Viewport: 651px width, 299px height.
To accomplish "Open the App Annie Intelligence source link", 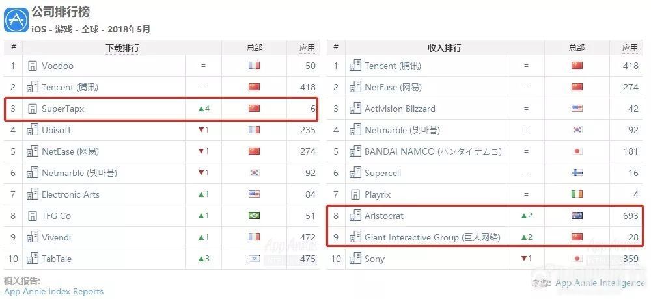I will pyautogui.click(x=600, y=283).
